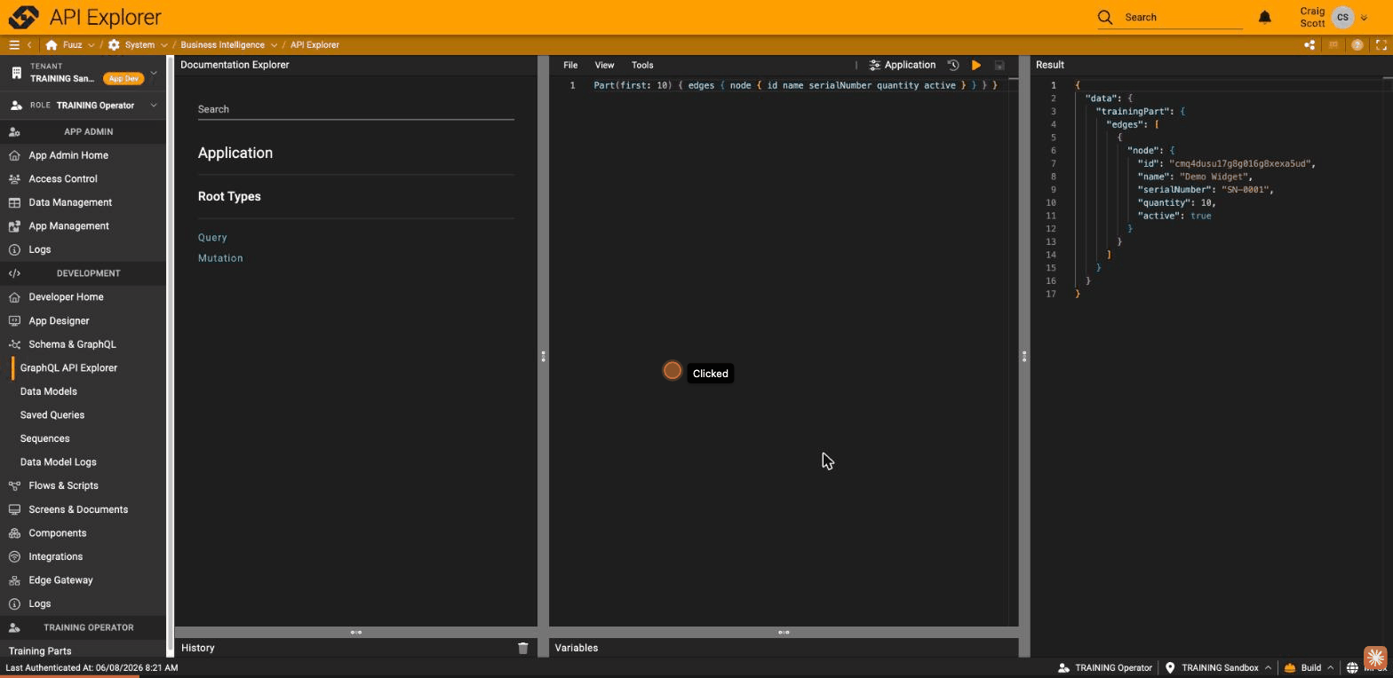The height and width of the screenshot is (678, 1393).
Task: Open the Query root type link
Action: pyautogui.click(x=212, y=238)
